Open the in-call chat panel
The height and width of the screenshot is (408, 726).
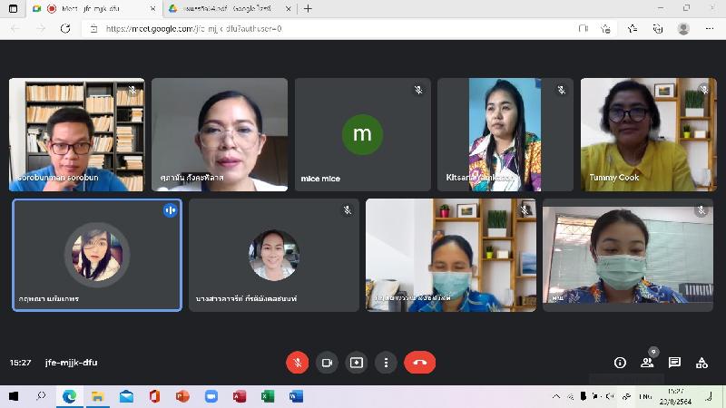click(674, 363)
